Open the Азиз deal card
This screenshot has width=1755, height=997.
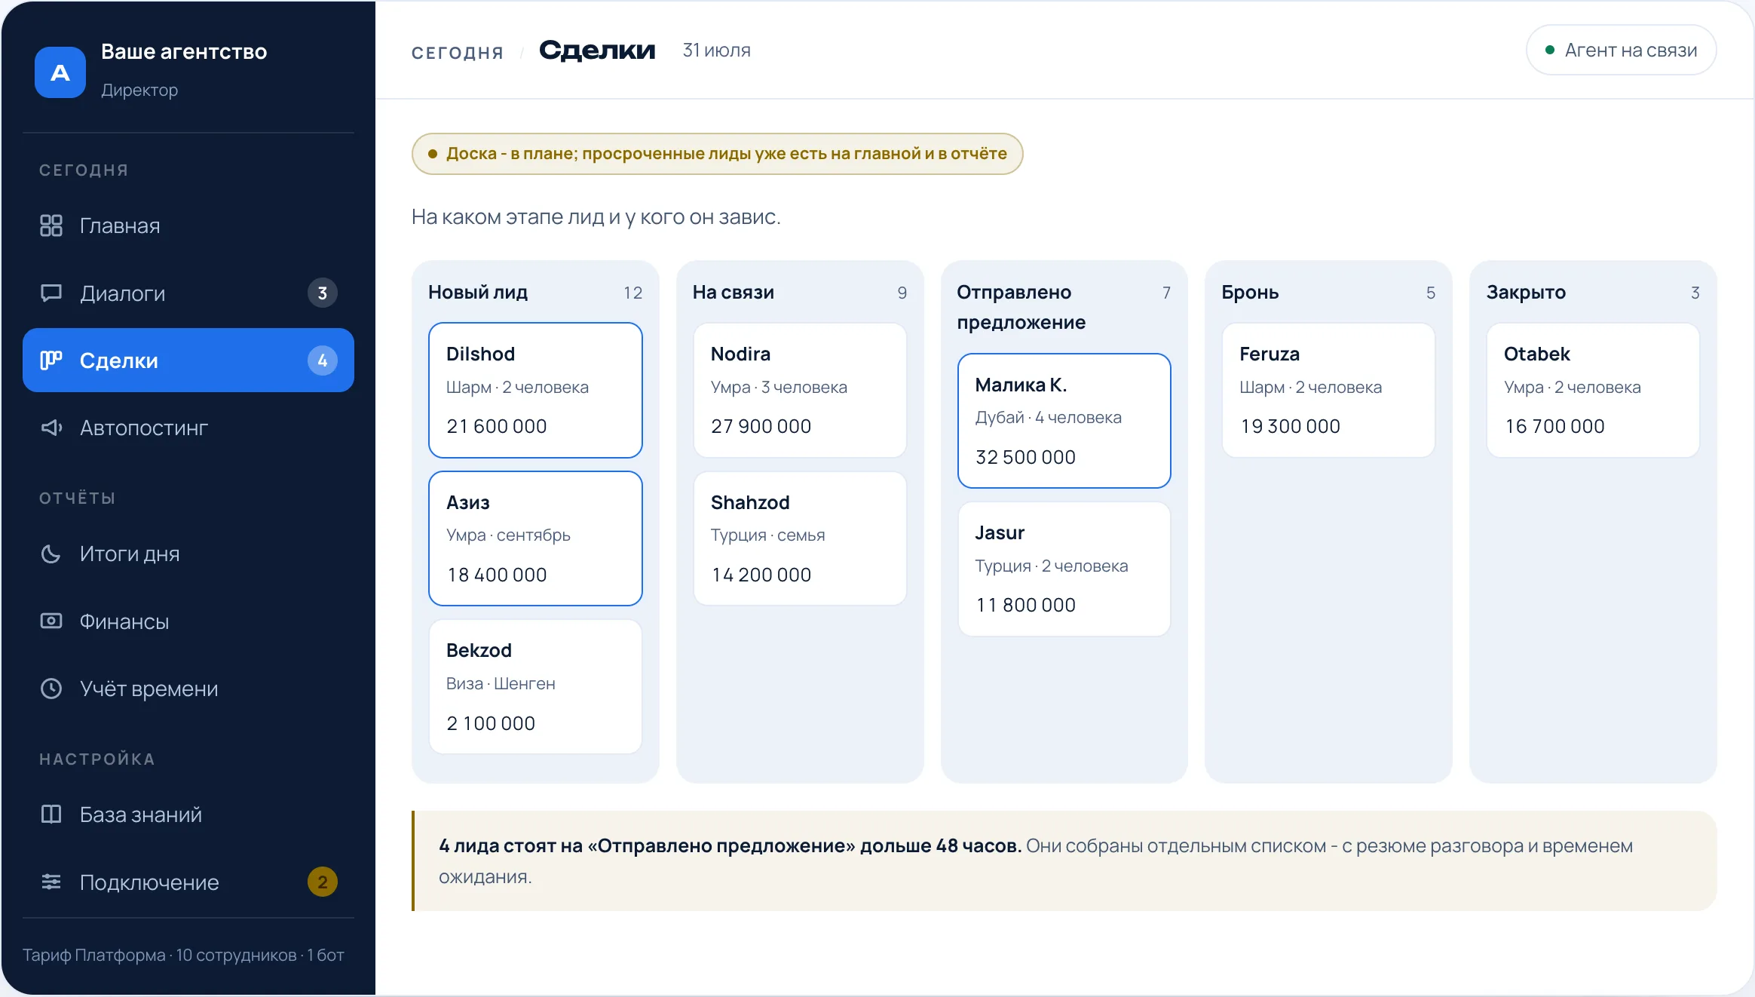[x=535, y=538]
